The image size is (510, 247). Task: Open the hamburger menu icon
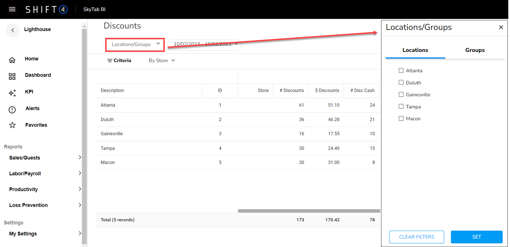coord(12,9)
